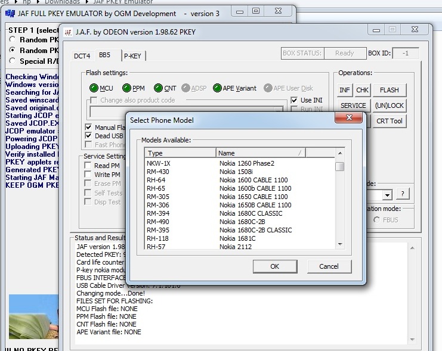Select RH-57 Nokia 2112 row
Viewport: 442px width, 351px height.
[x=240, y=246]
